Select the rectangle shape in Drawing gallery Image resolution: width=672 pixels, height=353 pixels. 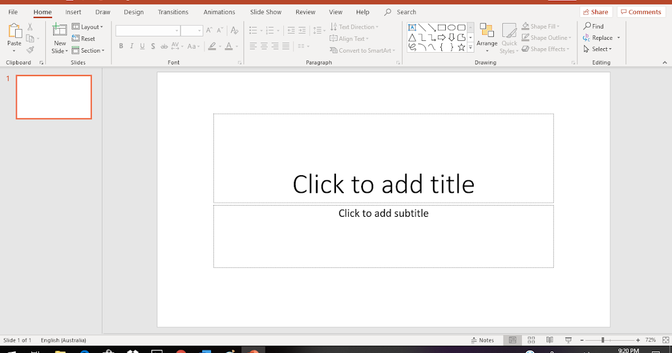point(442,26)
